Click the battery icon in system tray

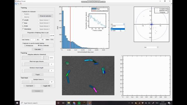(x=149, y=103)
